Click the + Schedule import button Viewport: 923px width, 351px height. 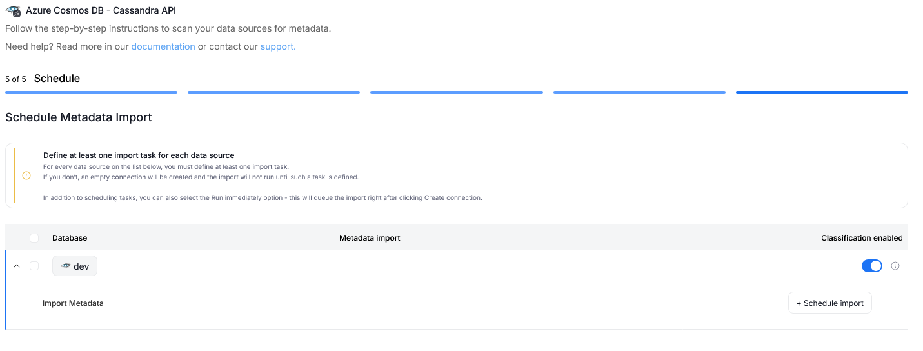(830, 303)
